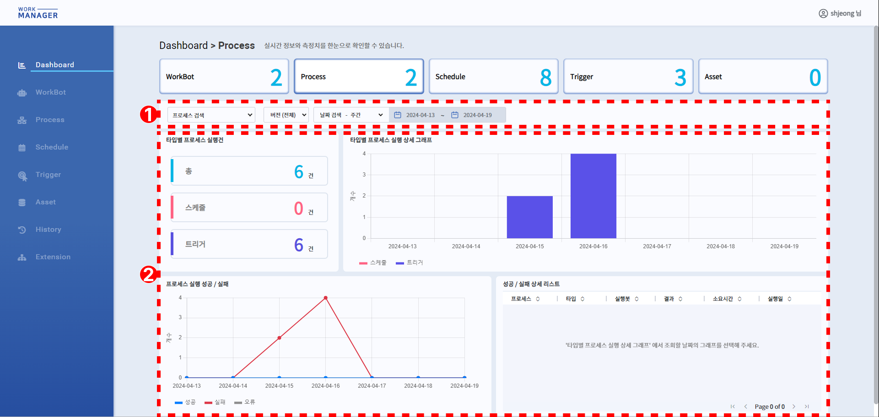This screenshot has width=879, height=417.
Task: Go to last page of result list
Action: tap(807, 406)
